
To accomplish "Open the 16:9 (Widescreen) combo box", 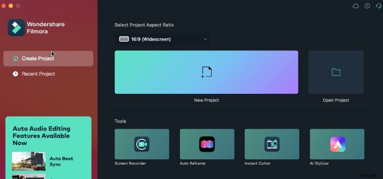I will (x=162, y=39).
